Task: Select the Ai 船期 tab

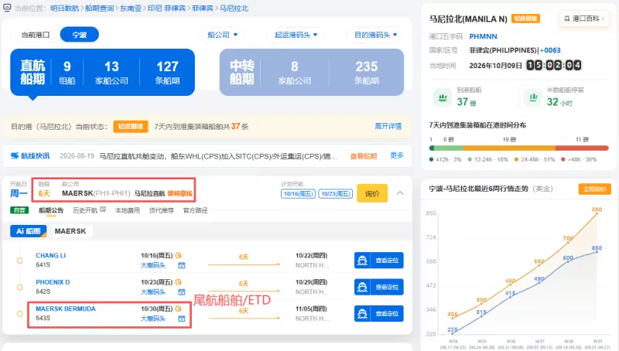Action: pos(29,231)
